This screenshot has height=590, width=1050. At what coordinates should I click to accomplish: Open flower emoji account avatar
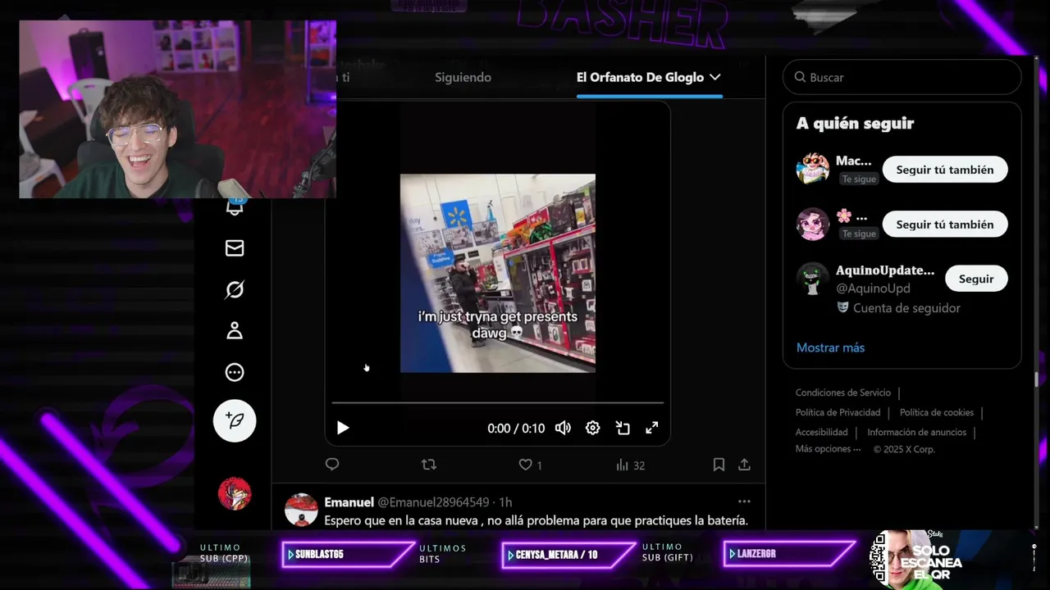(813, 224)
